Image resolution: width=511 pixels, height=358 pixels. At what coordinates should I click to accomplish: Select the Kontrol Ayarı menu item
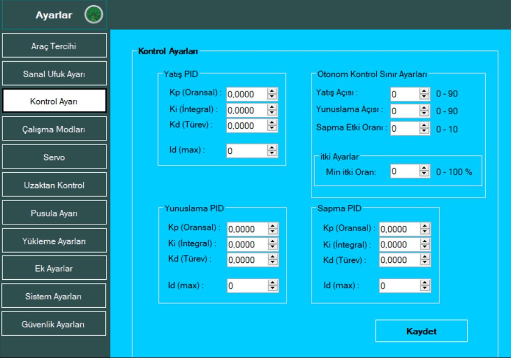coord(54,101)
